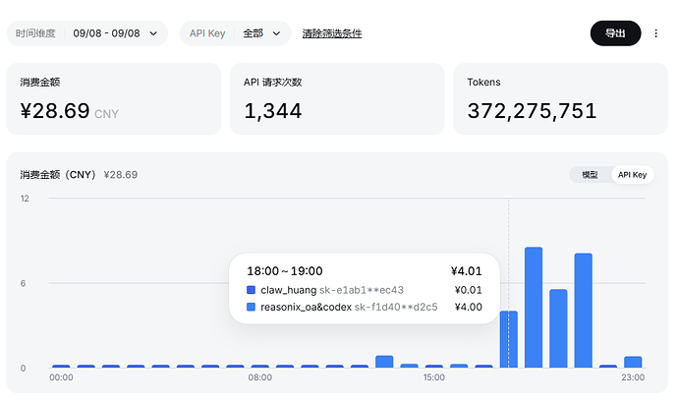Click the ¥4.00 value in tooltip
The width and height of the screenshot is (678, 403).
coord(469,307)
